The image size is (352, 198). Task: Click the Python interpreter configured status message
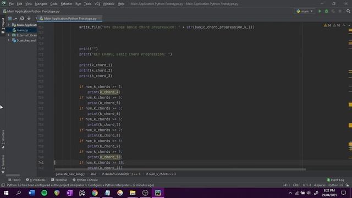80,185
